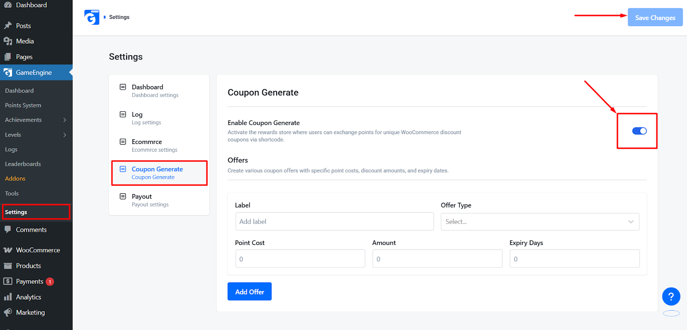Click the Settings breadcrumb text in header
This screenshot has width=687, height=330.
point(119,17)
